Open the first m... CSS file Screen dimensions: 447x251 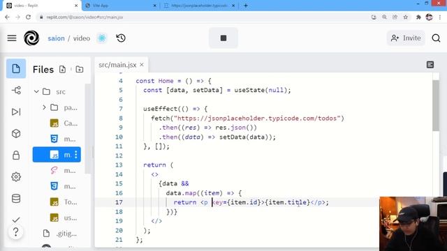point(64,139)
